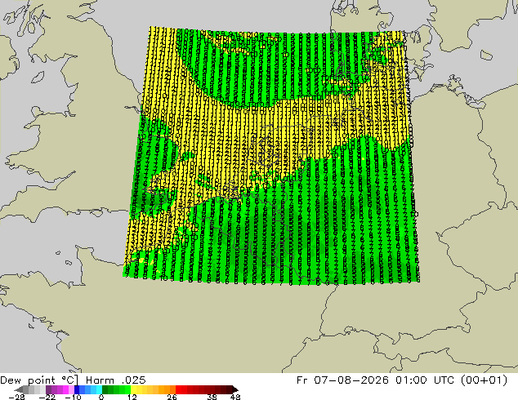Click the dark green legend swatch after 0
The width and height of the screenshot is (518, 400).
(105, 389)
